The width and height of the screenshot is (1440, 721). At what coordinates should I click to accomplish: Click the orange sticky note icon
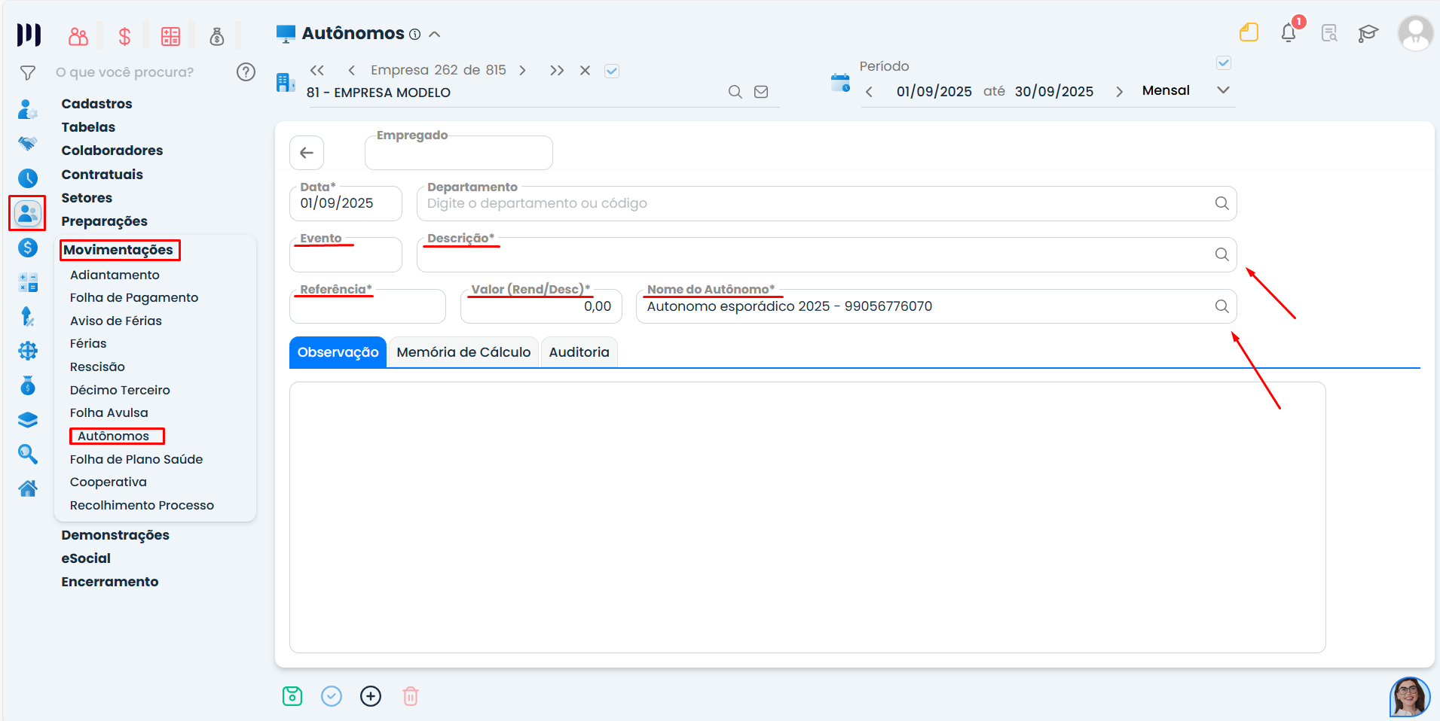[x=1249, y=32]
